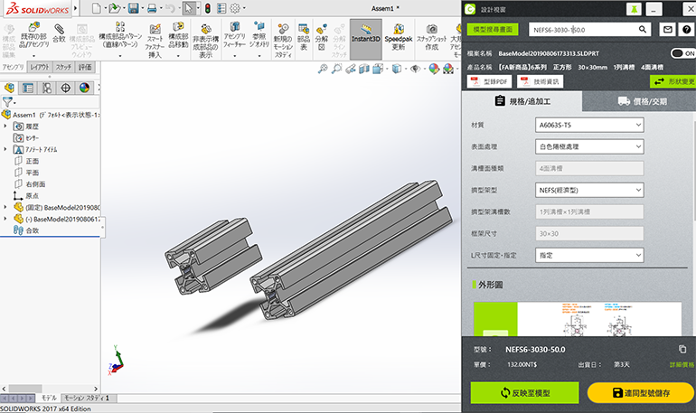Copy the model number with copy icon
The width and height of the screenshot is (696, 413).
682,349
